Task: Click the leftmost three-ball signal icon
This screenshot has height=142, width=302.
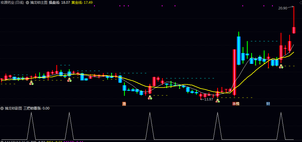Action: [x=31, y=83]
